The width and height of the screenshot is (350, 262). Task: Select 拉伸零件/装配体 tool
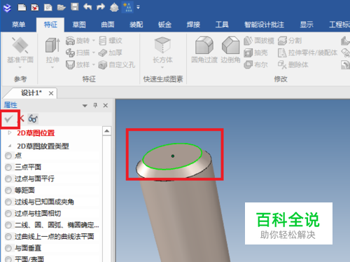307,53
